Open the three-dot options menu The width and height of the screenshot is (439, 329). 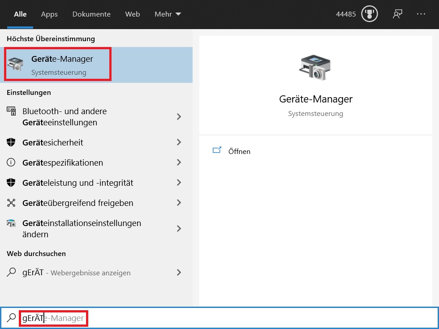(x=421, y=14)
